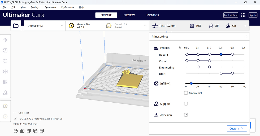Select Visual profile at 0.15 layer height

pos(210,61)
